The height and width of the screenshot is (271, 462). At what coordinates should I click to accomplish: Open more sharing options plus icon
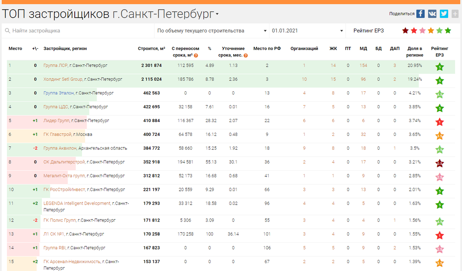(x=455, y=14)
